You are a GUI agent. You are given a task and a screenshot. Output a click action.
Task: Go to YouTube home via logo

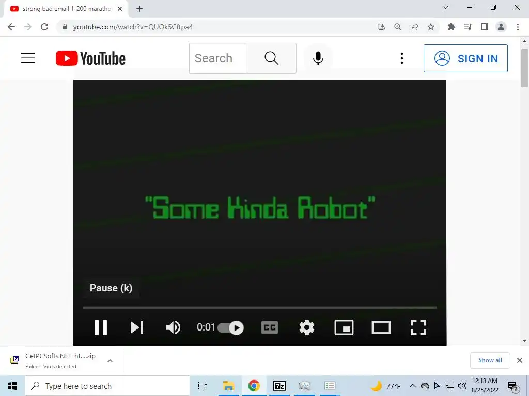click(90, 58)
